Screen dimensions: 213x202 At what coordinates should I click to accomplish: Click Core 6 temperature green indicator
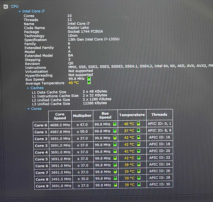(139, 164)
